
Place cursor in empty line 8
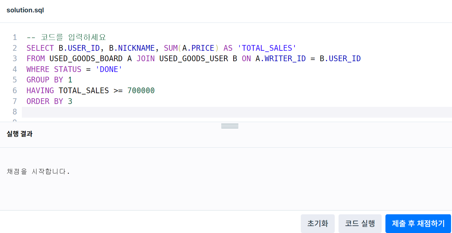(237, 112)
